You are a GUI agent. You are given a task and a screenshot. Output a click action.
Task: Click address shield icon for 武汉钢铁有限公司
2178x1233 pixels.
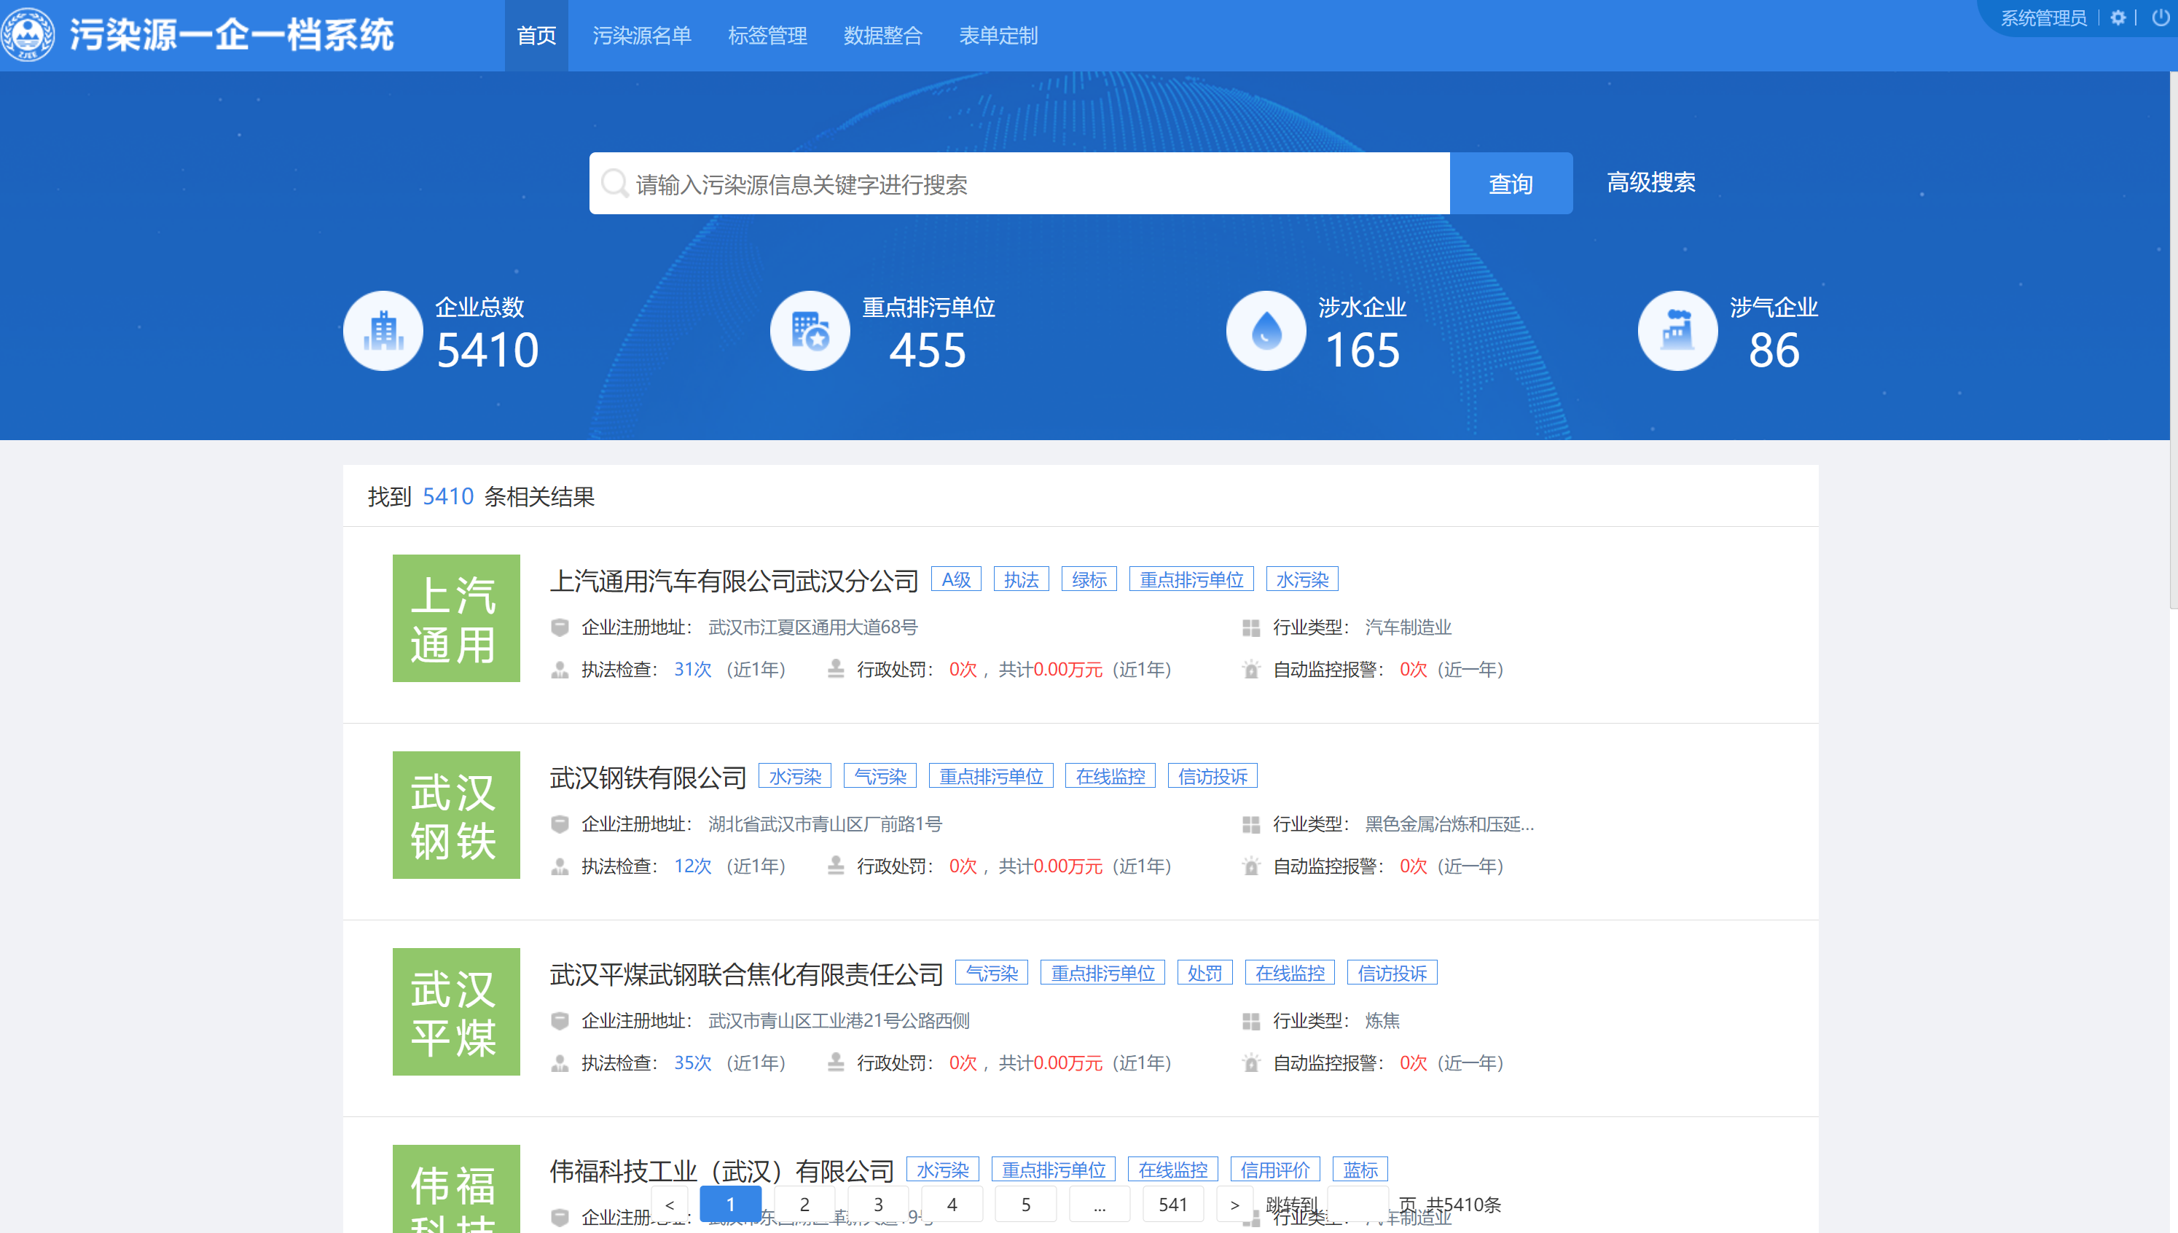pos(559,824)
